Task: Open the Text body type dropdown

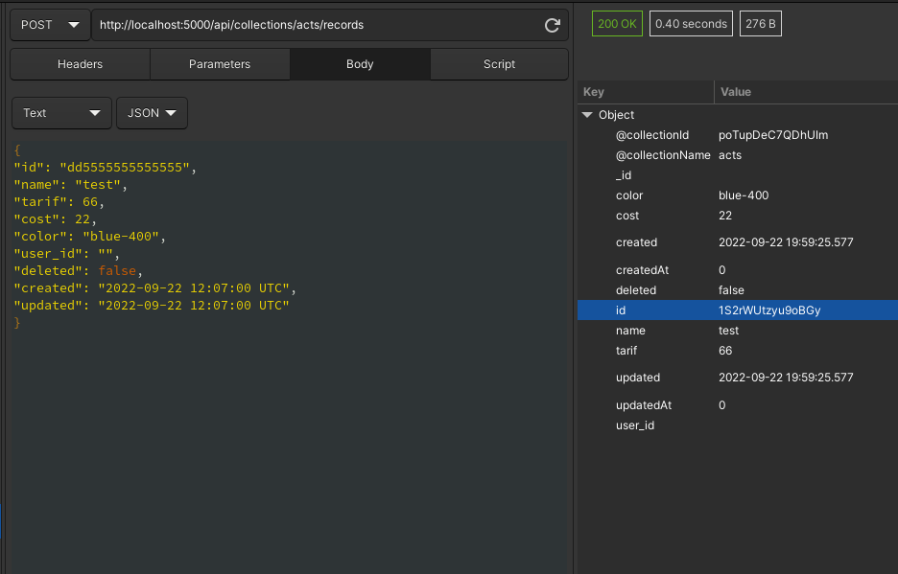Action: coord(60,112)
